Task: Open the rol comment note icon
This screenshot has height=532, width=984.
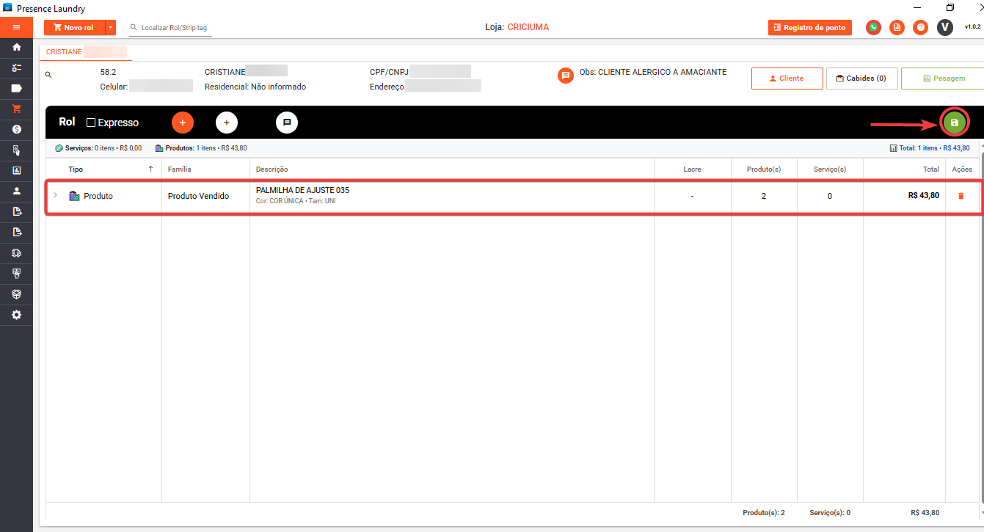Action: tap(287, 123)
